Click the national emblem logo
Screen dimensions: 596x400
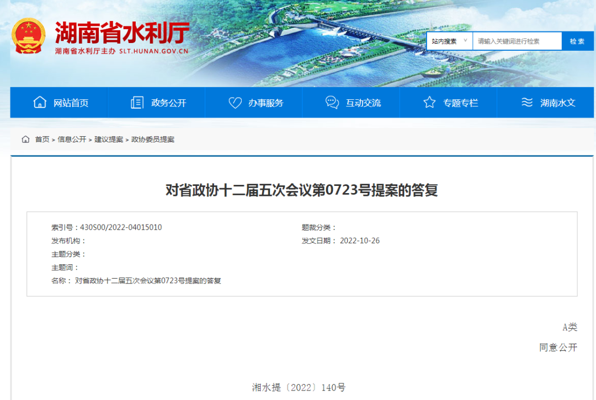pos(29,36)
